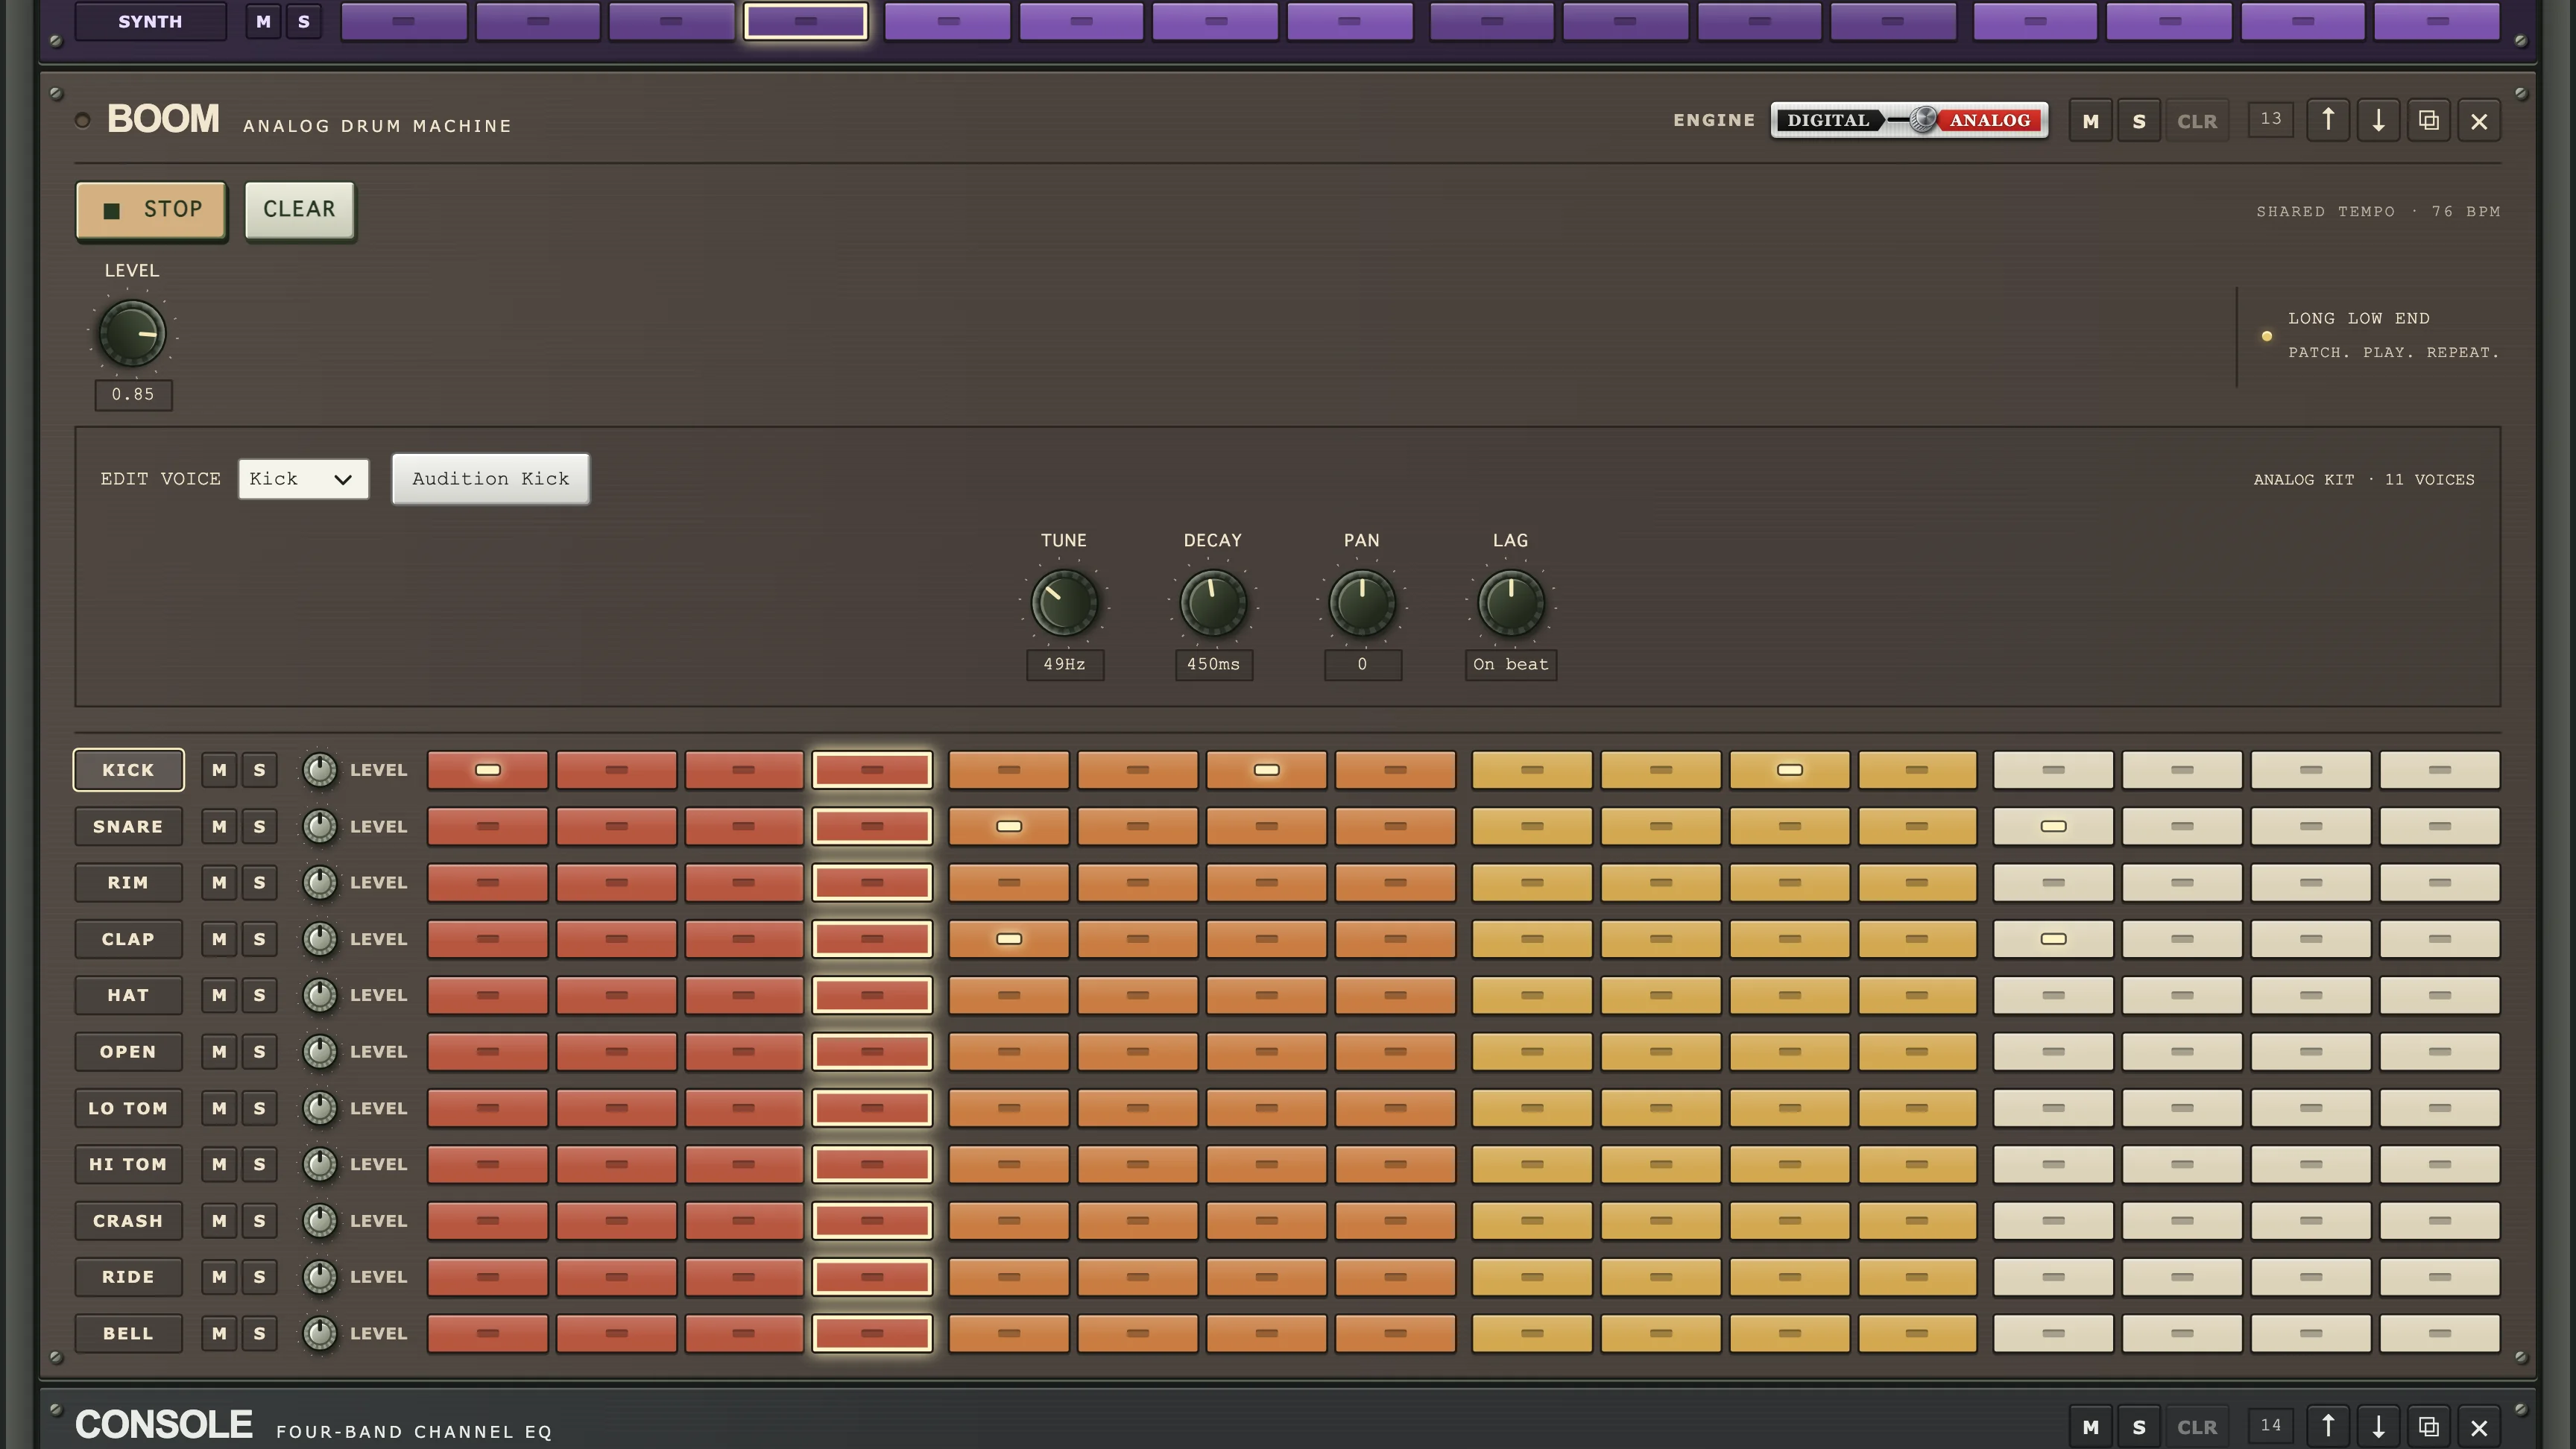Clear the drum pattern
This screenshot has height=1449, width=2576.
click(x=299, y=210)
